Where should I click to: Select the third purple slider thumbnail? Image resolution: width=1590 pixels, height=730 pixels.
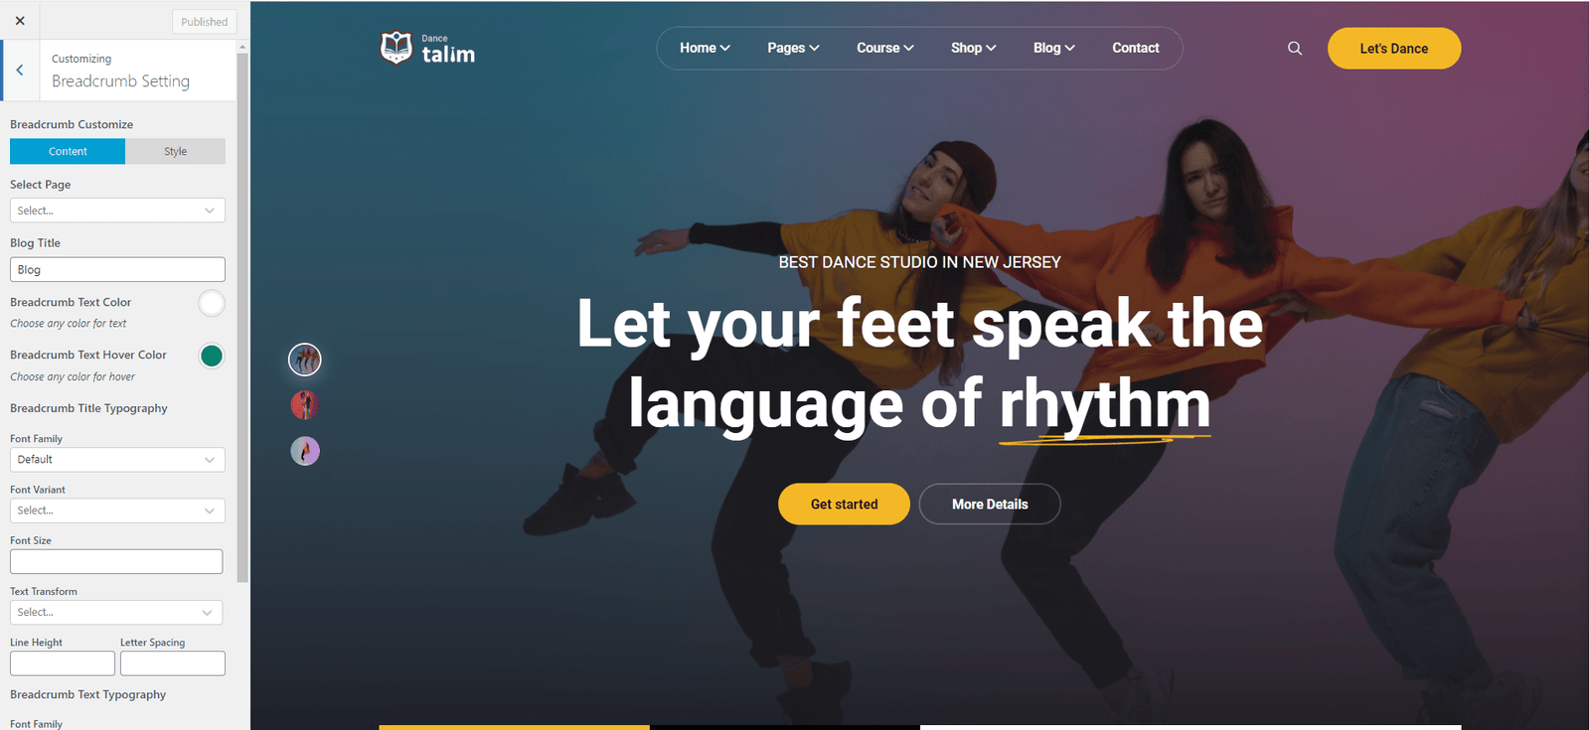tap(305, 451)
